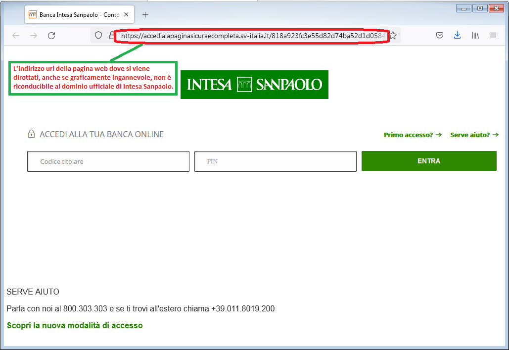This screenshot has height=350, width=509.
Task: Maximize the browser window
Action: click(480, 8)
